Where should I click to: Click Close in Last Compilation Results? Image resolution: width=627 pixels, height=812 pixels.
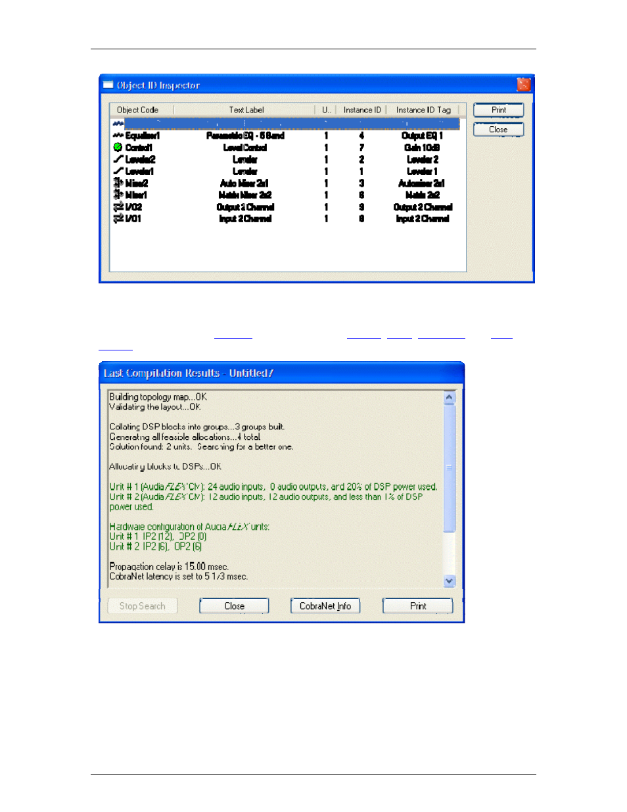[x=234, y=606]
